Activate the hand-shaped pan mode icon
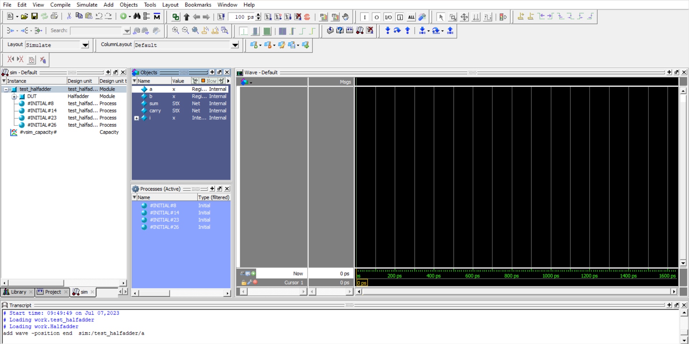The height and width of the screenshot is (344, 689). tap(346, 16)
